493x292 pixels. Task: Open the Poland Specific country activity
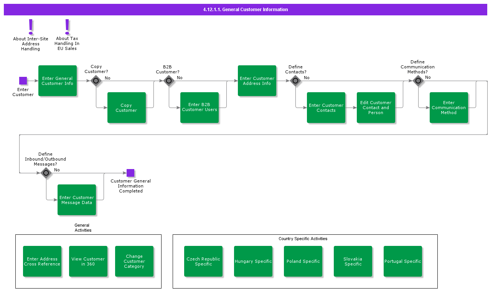pos(303,261)
